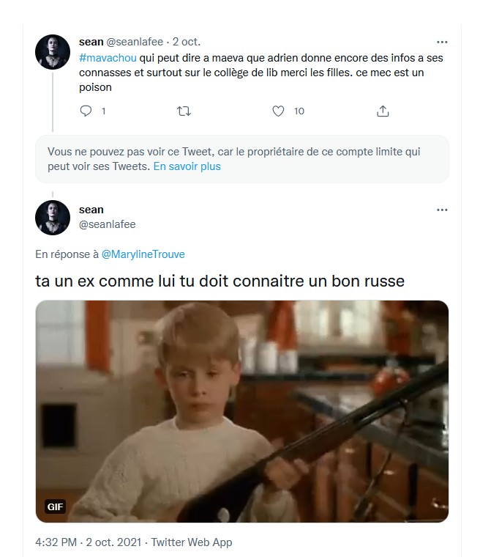This screenshot has width=480, height=560.
Task: Follow the En savoir plus link
Action: click(x=187, y=166)
